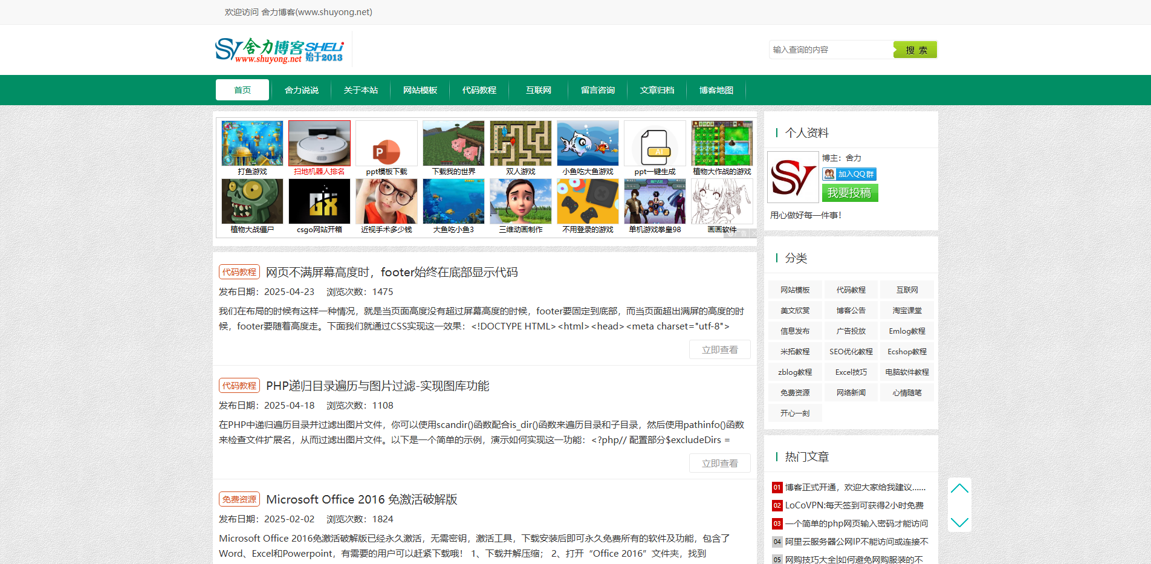The image size is (1151, 564).
Task: Switch to the 首页 tab
Action: coord(242,89)
